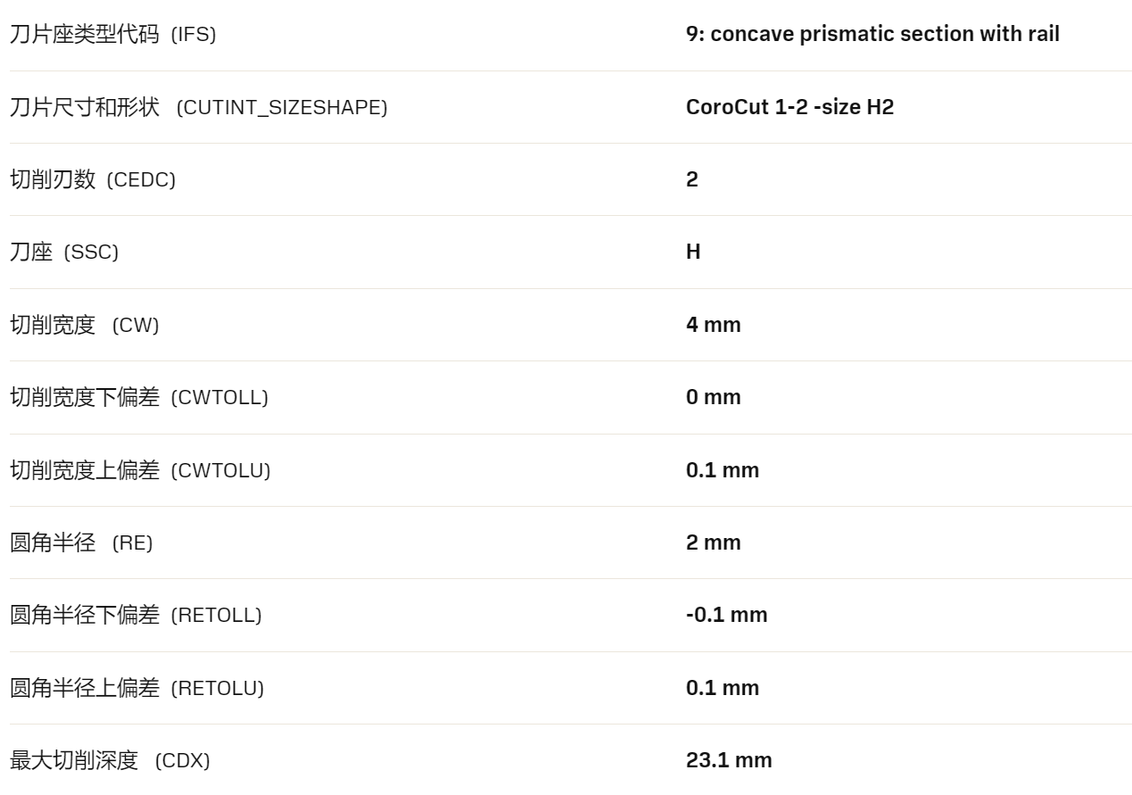Click the 切削宽度上偏差 (CWTOLU) label
Viewport: 1132px width, 795px height.
point(139,471)
